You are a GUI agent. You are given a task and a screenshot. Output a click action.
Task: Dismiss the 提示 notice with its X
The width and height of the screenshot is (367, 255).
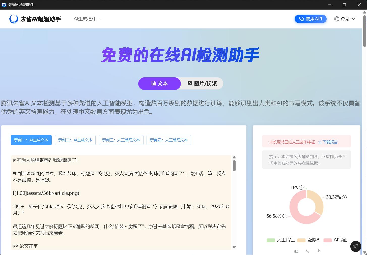(344, 156)
